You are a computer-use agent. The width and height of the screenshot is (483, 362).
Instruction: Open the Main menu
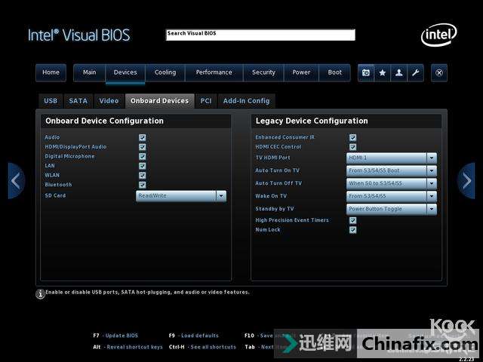pos(89,72)
